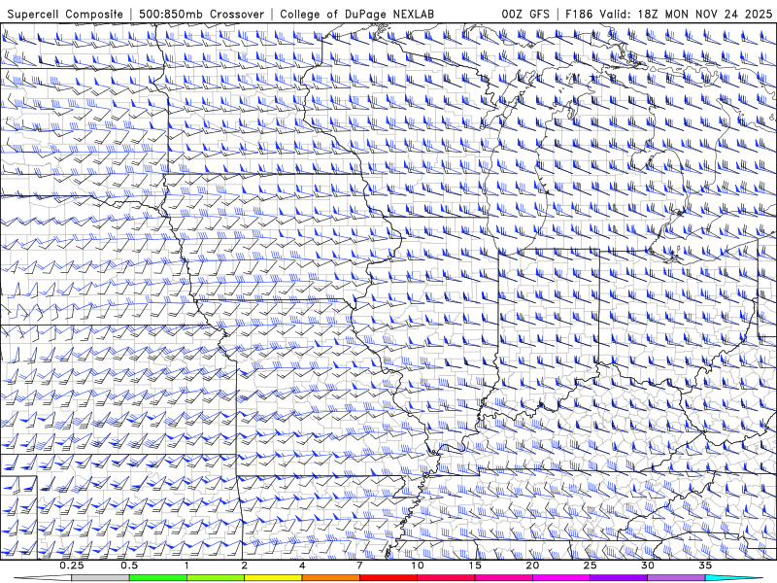777x583 pixels.
Task: Click the College of DuPage NEXLAB label
Action: click(356, 14)
